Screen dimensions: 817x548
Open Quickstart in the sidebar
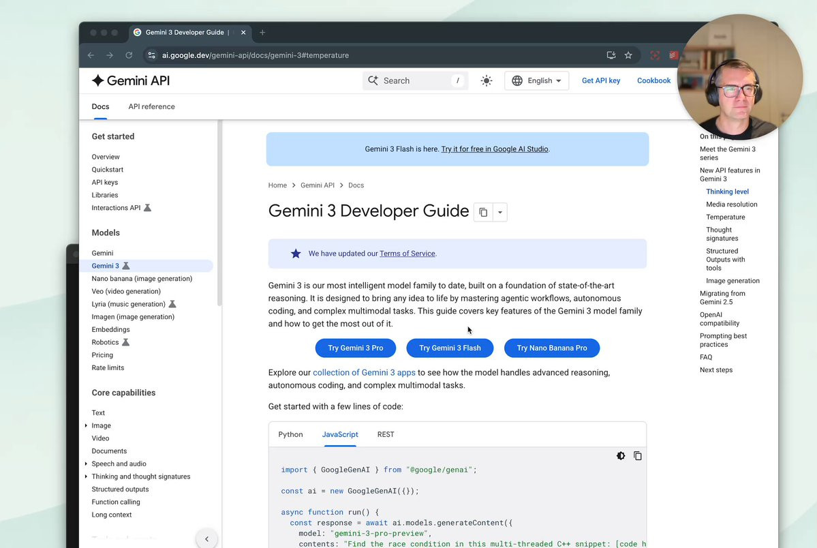(108, 170)
